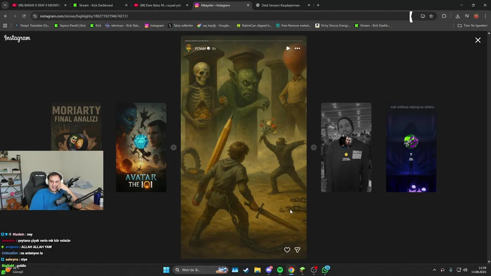Advance to next story with right arrow
Image resolution: width=491 pixels, height=276 pixels.
(x=314, y=148)
